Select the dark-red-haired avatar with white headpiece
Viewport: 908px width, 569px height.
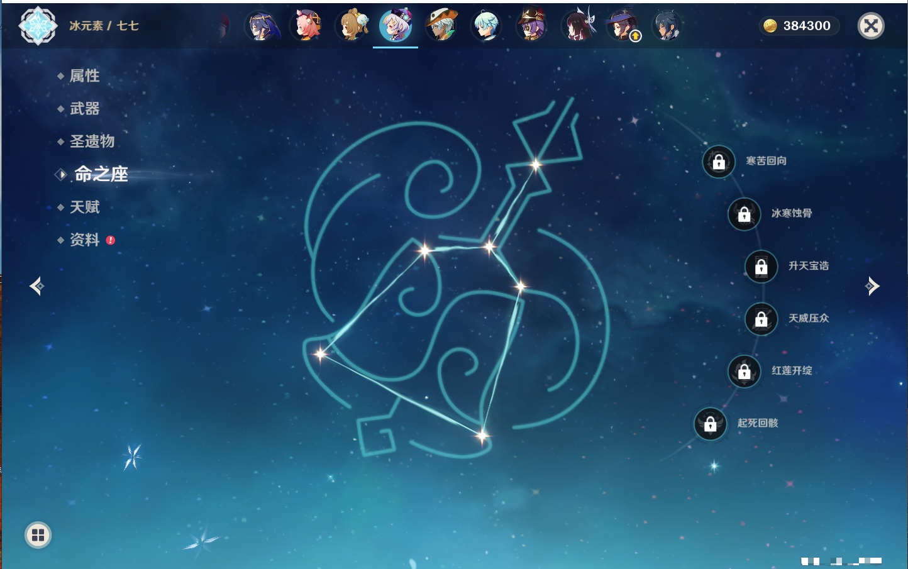click(x=577, y=26)
